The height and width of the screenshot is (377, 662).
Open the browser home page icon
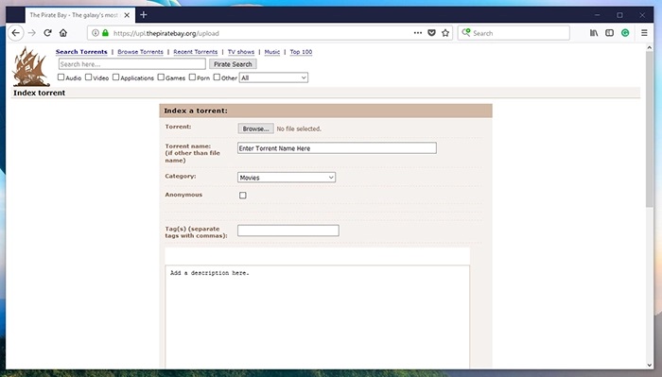tap(63, 33)
